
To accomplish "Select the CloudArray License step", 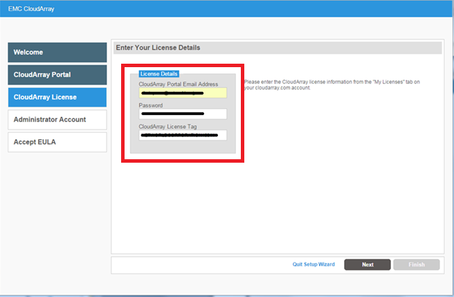I will pyautogui.click(x=57, y=98).
